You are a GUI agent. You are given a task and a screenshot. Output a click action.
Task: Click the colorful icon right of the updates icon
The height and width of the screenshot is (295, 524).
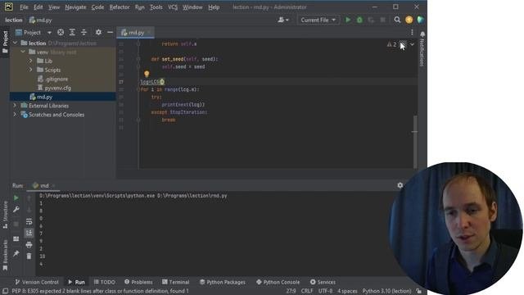tap(420, 20)
